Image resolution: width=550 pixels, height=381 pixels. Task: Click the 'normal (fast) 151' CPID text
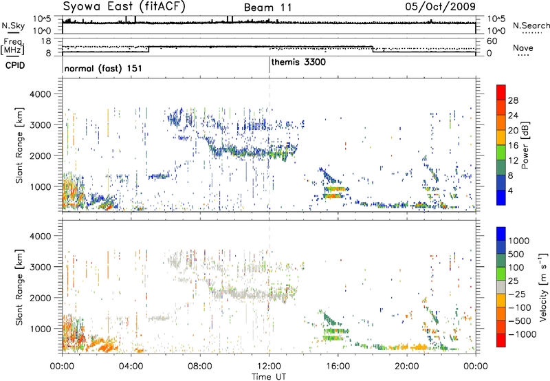pos(103,68)
